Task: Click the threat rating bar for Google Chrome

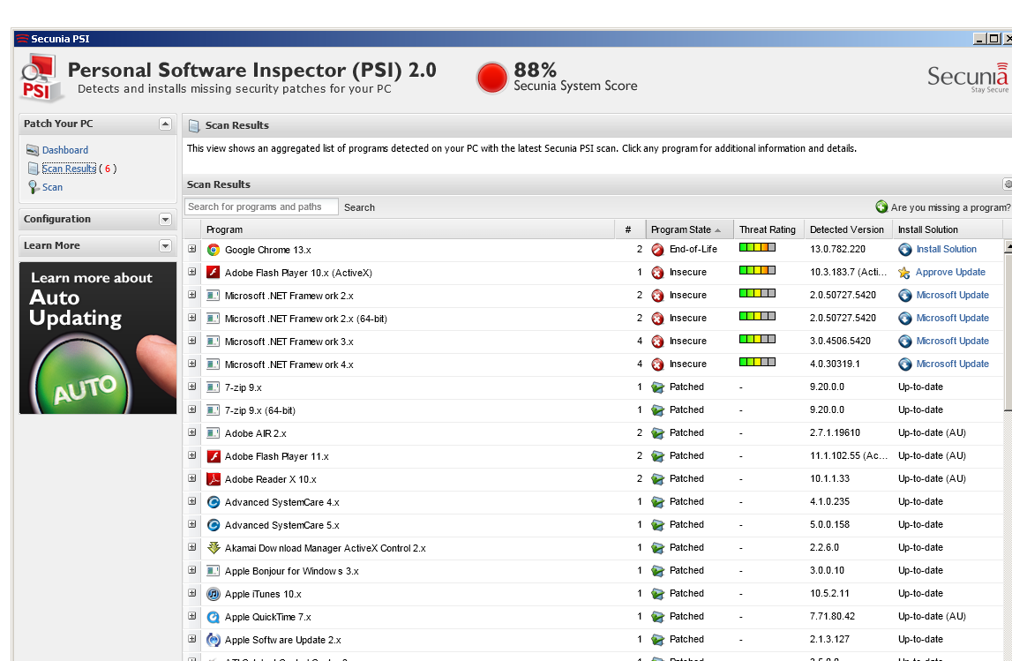Action: point(757,247)
